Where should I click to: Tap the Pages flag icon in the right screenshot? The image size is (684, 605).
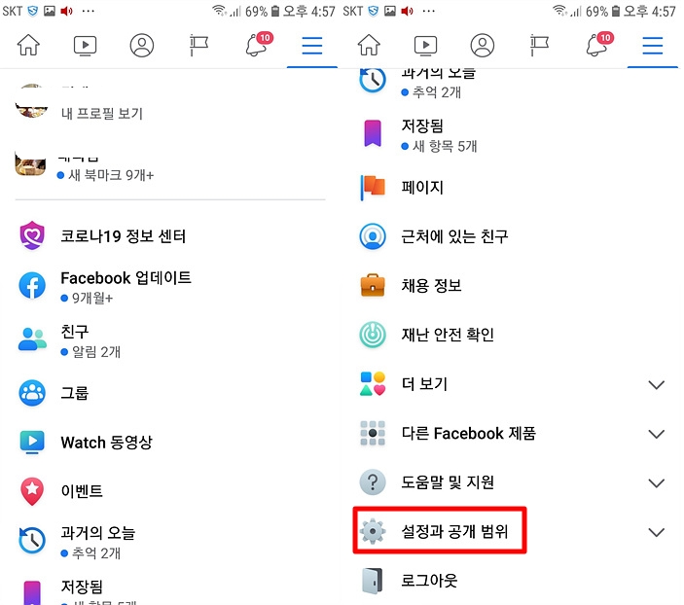click(540, 46)
